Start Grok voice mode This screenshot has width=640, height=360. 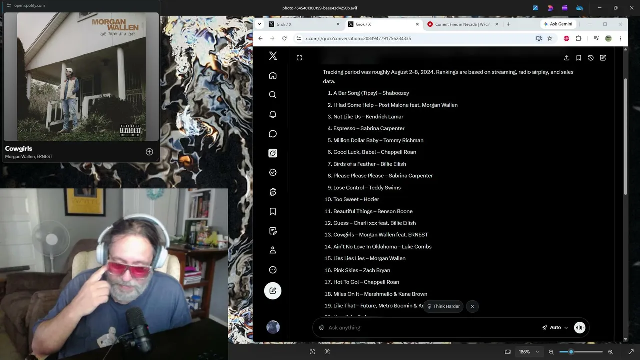pyautogui.click(x=580, y=328)
